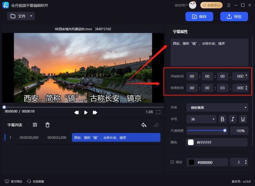The image size is (255, 186).
Task: Play the video
Action: tap(86, 113)
